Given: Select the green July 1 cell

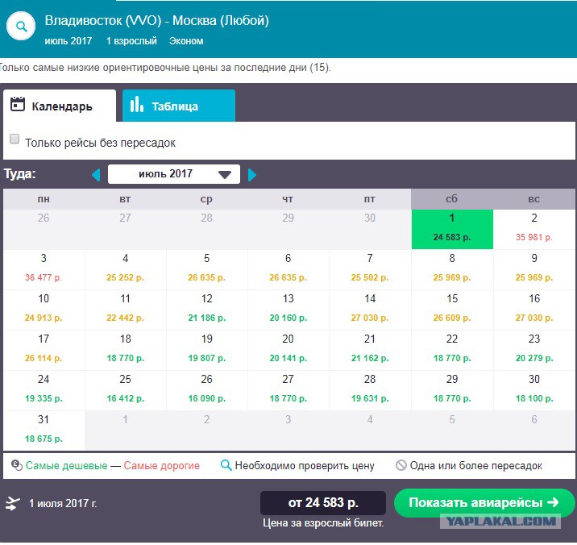Looking at the screenshot, I should (452, 229).
